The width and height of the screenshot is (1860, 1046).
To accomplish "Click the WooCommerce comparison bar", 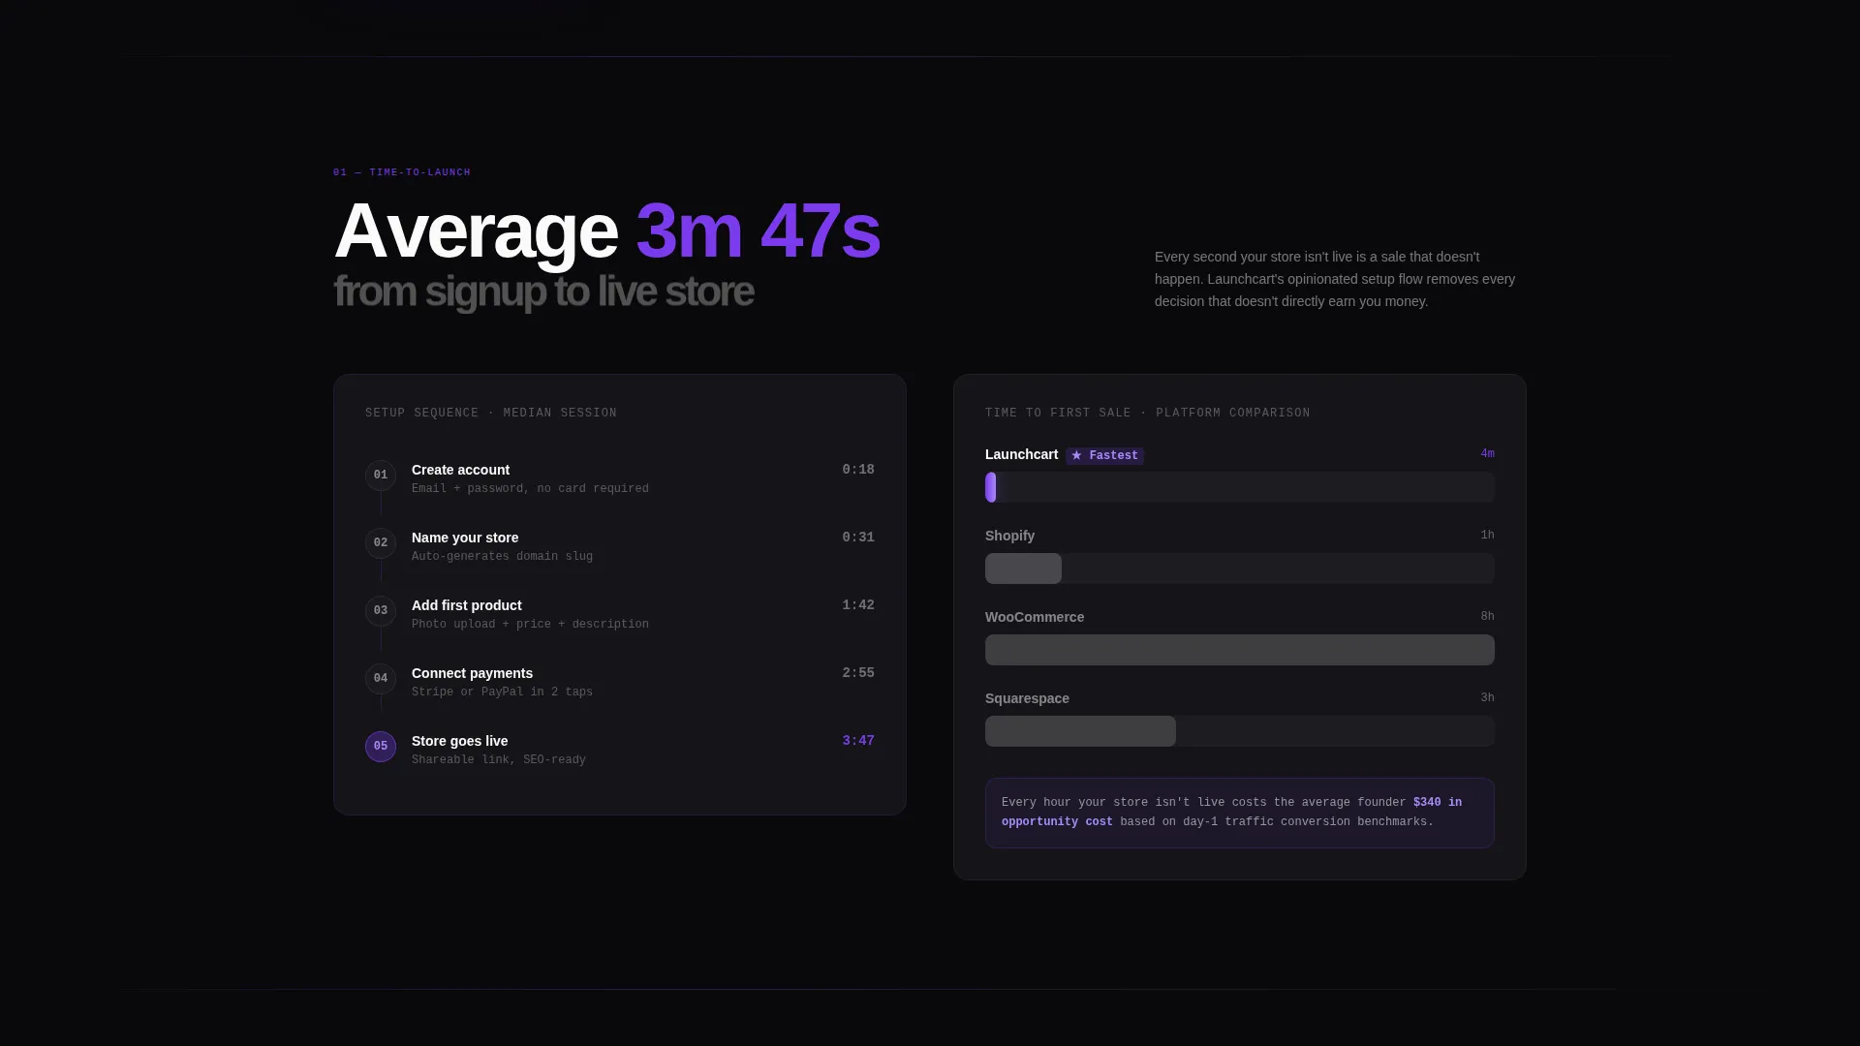I will (x=1240, y=650).
